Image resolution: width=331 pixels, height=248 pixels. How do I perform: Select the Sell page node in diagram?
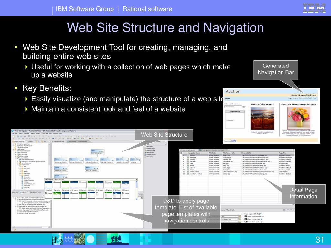tap(76, 160)
